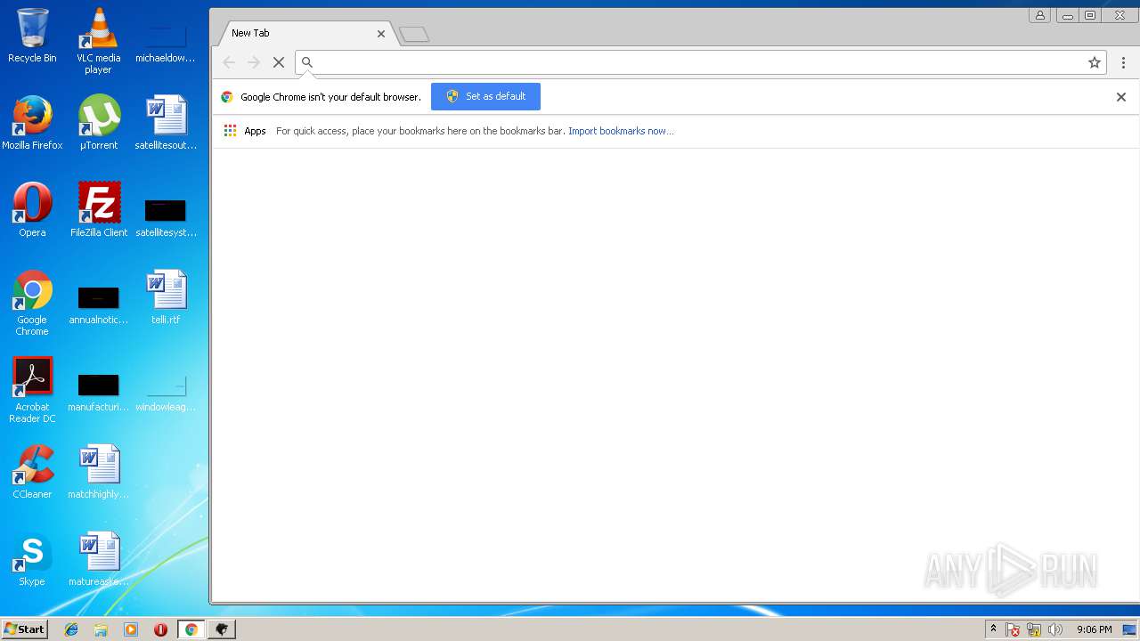The height and width of the screenshot is (641, 1140).
Task: Open Chrome user profile button
Action: click(1039, 15)
